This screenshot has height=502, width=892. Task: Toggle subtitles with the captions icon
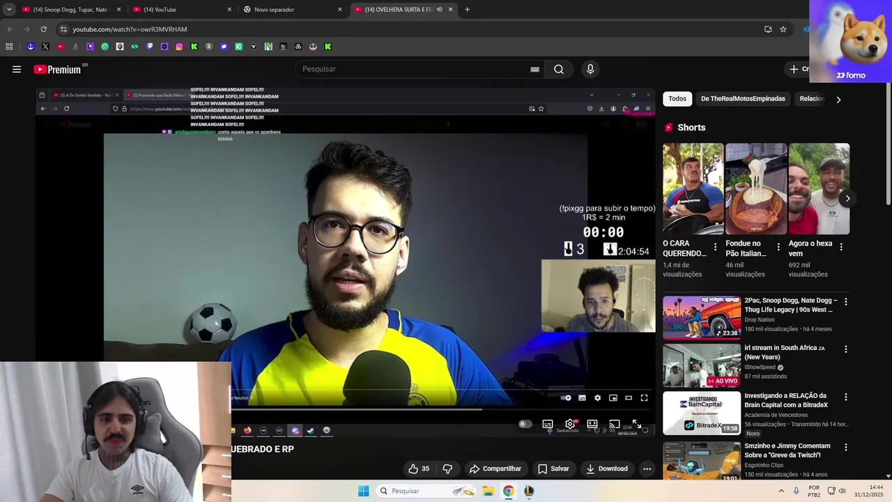pos(548,424)
